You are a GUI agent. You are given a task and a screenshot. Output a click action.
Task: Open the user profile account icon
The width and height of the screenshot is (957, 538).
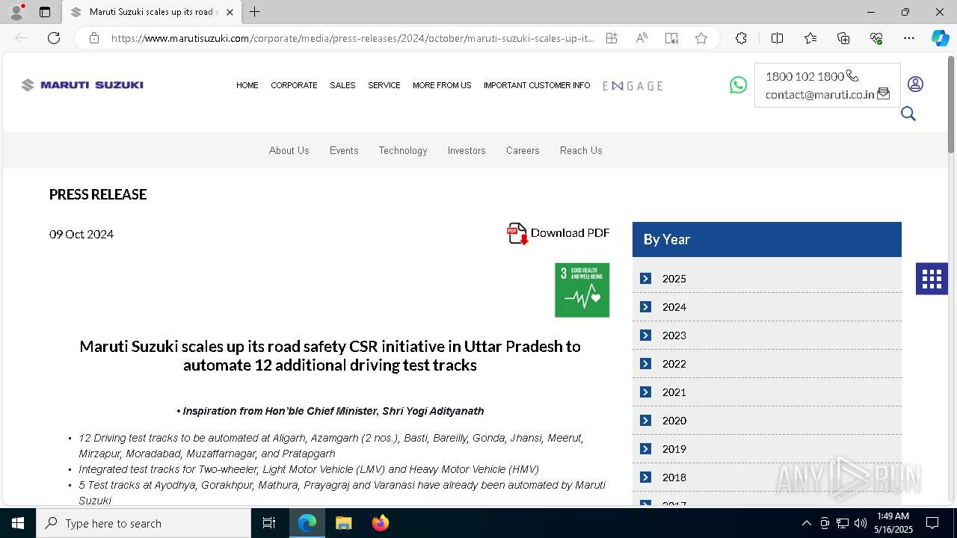915,84
